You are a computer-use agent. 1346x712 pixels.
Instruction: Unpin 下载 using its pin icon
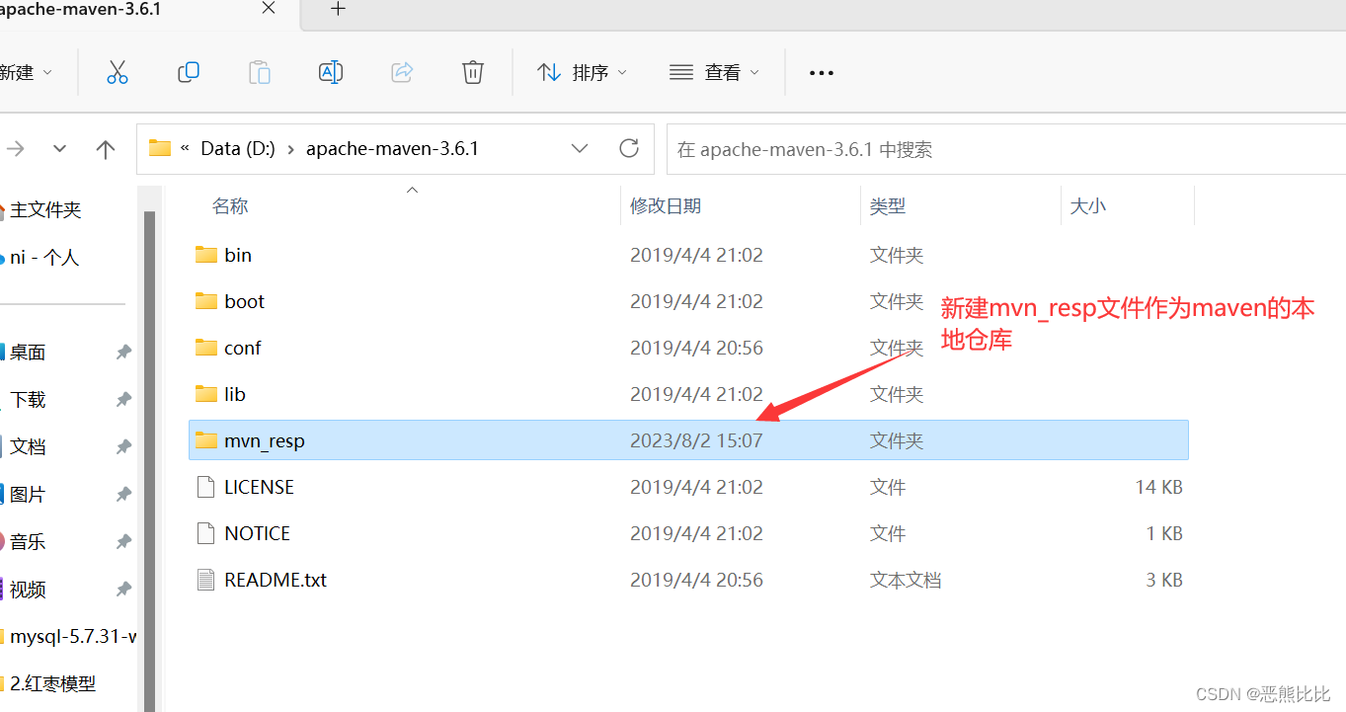[123, 399]
